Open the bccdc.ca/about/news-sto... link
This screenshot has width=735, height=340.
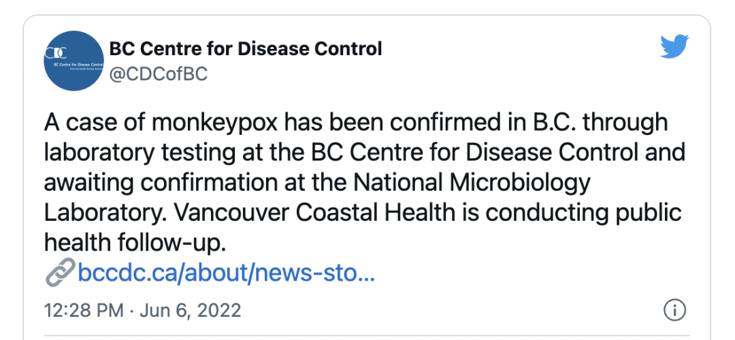coord(226,272)
